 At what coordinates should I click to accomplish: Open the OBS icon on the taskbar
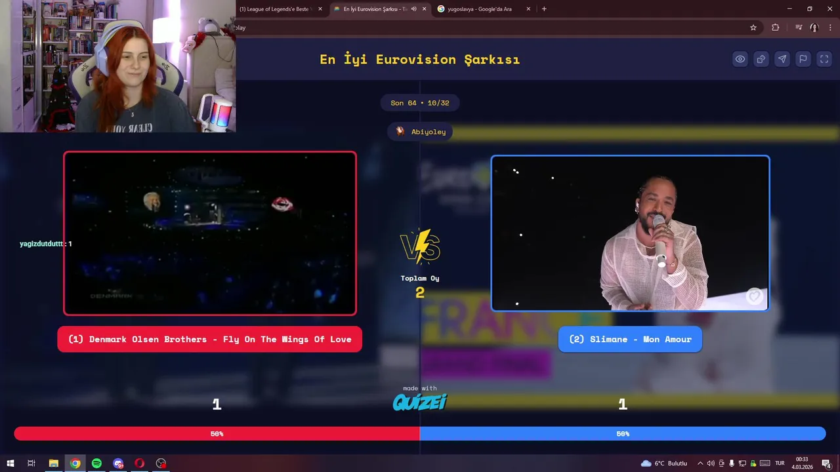[x=161, y=463]
